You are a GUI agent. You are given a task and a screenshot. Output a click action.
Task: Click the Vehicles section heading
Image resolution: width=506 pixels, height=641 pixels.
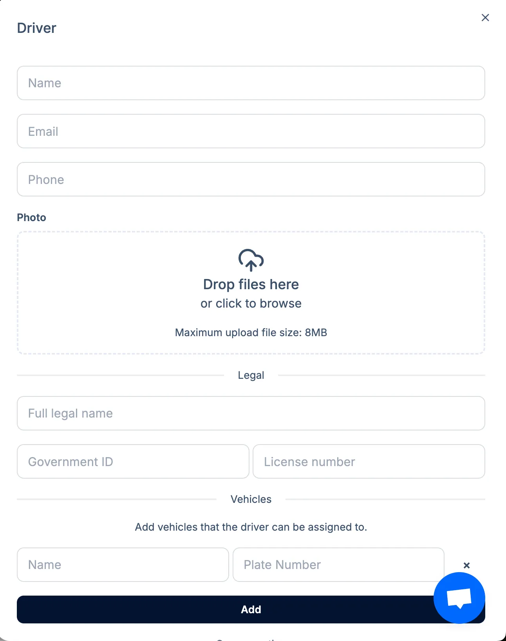[251, 499]
